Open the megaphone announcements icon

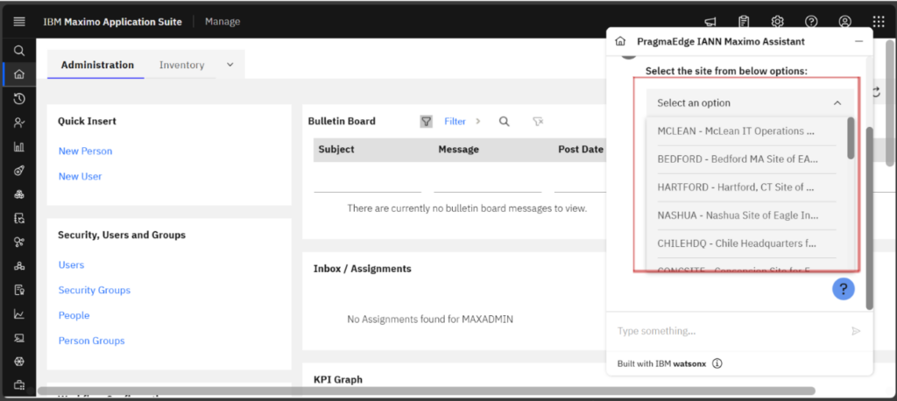710,22
